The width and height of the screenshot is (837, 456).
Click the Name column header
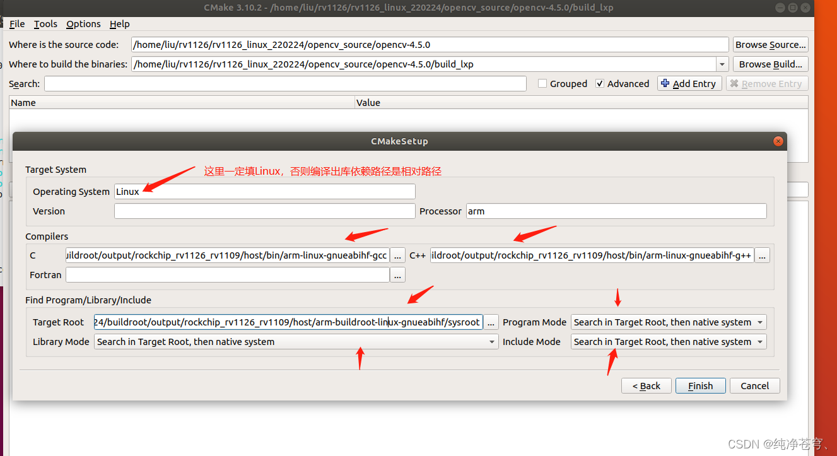tap(182, 103)
